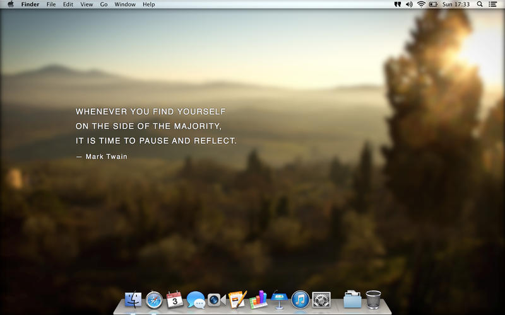Open the volume control in menu bar
This screenshot has width=505, height=315.
(x=409, y=4)
